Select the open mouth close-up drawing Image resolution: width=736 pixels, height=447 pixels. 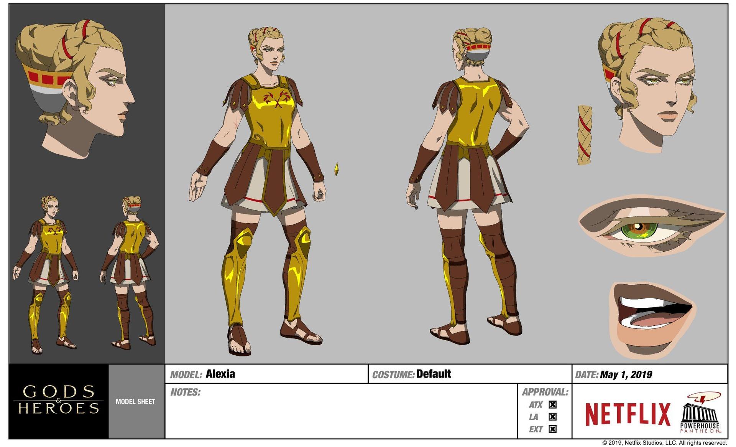(x=652, y=320)
